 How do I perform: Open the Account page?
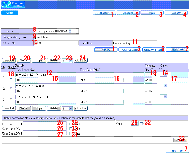pyautogui.click(x=128, y=13)
